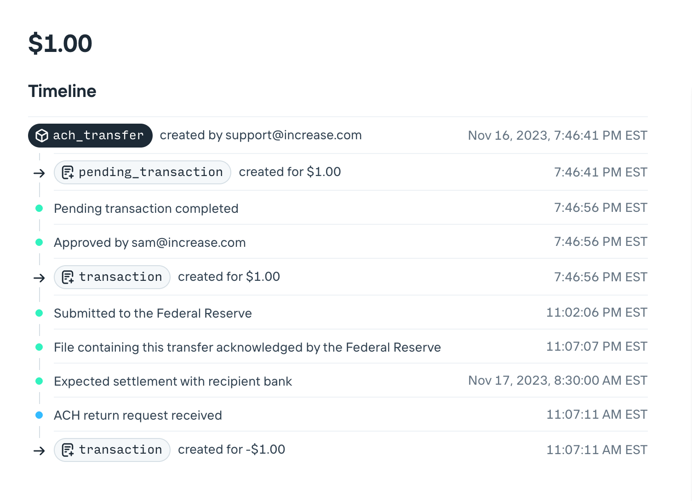692x501 pixels.
Task: Select the green dot for Expected settlement
Action: click(40, 381)
